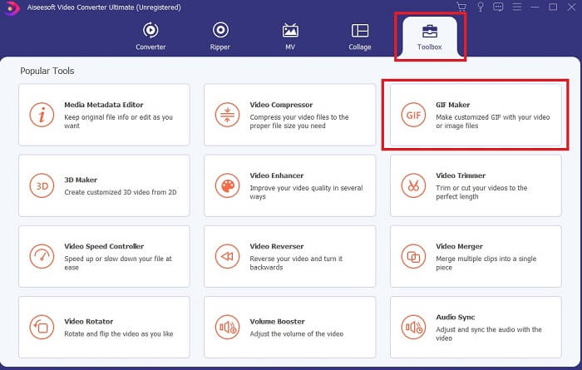Screen dimensions: 582x370
Task: Open the hamburger menu icon
Action: point(516,7)
